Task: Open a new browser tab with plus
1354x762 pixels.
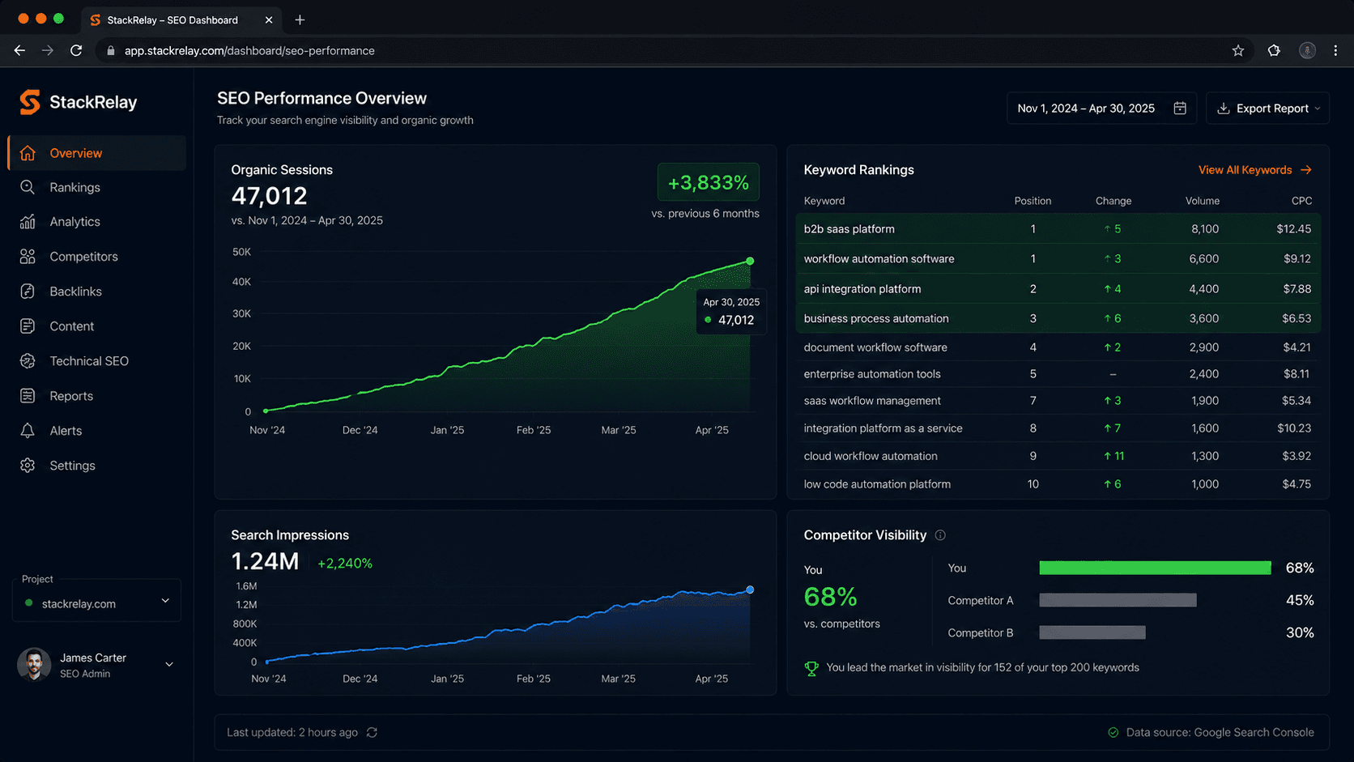Action: pos(300,19)
